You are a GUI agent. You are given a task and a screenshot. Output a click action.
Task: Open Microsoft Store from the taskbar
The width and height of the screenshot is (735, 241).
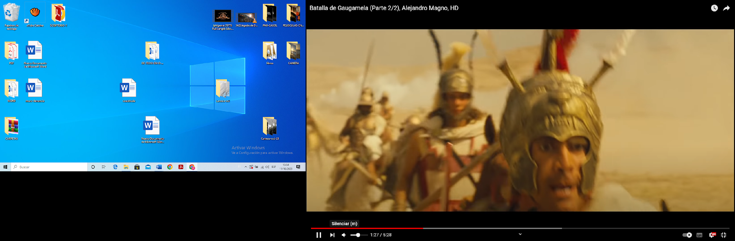(137, 167)
